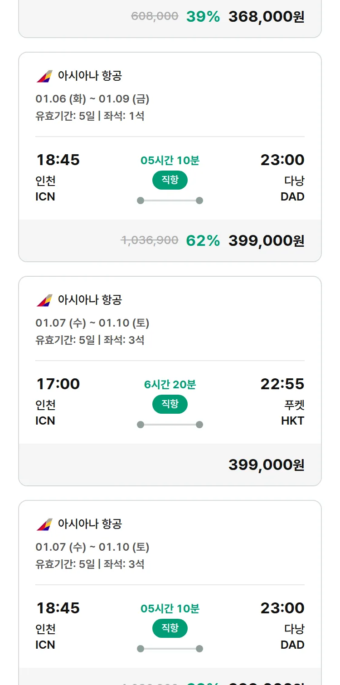Click Asiana logo on 01.06 Da Nang flight
This screenshot has height=685, width=340.
[x=44, y=76]
